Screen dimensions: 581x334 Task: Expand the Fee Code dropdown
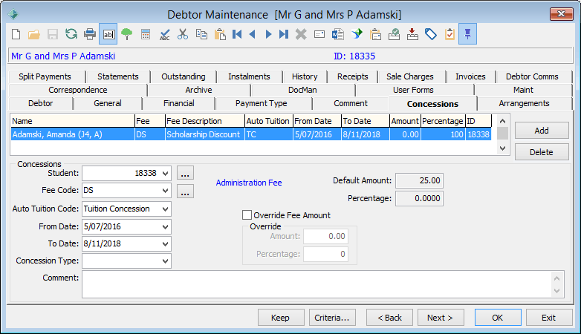click(x=165, y=190)
